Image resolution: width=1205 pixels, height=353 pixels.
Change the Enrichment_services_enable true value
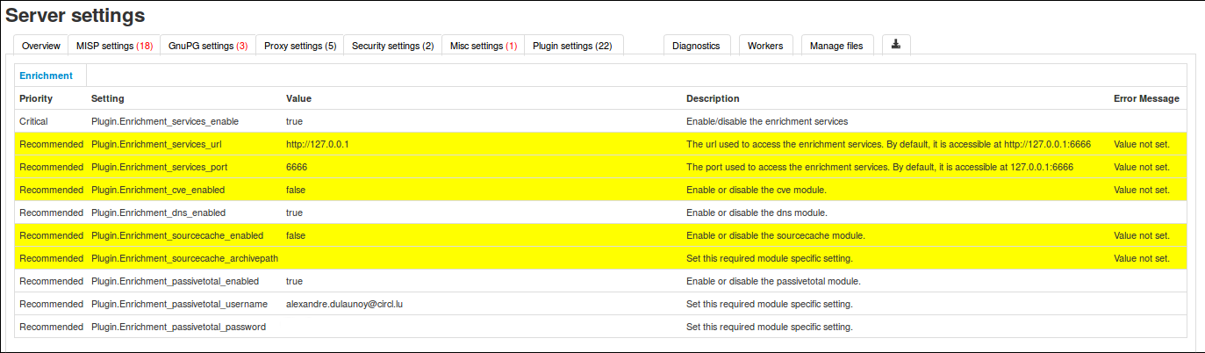(295, 121)
